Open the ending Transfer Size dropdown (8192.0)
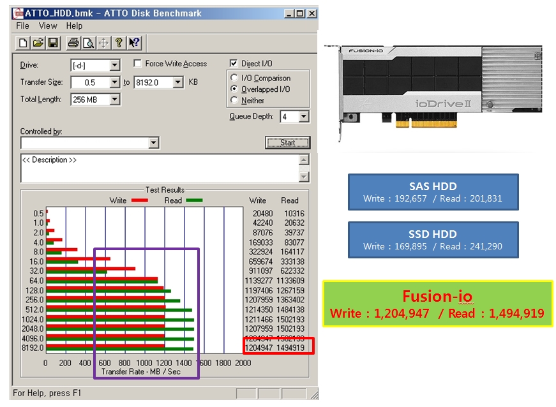Image resolution: width=556 pixels, height=407 pixels. [x=178, y=82]
